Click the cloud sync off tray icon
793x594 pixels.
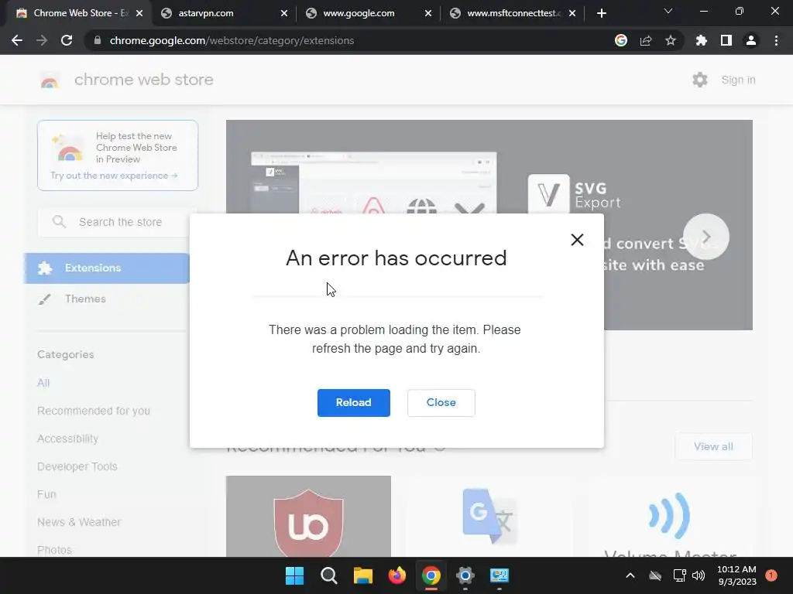click(655, 575)
